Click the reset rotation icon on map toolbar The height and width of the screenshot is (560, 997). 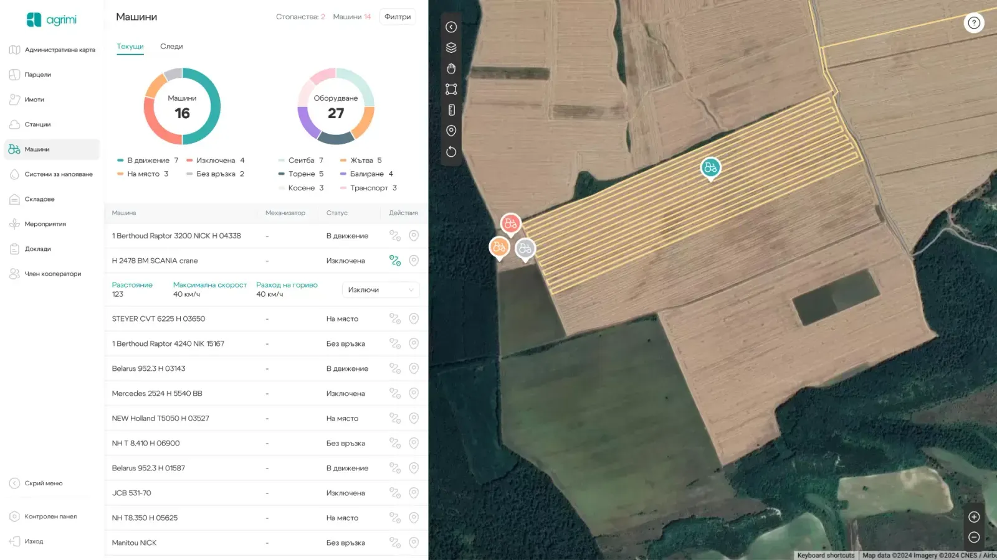click(451, 152)
